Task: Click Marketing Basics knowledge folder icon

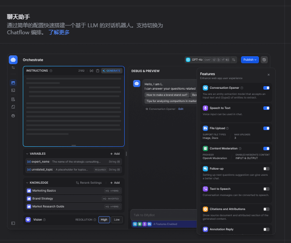Action: [29, 191]
